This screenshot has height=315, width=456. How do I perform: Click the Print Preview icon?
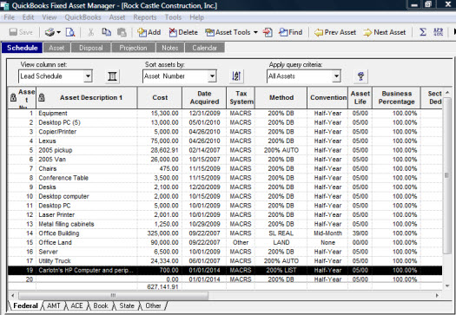70,32
